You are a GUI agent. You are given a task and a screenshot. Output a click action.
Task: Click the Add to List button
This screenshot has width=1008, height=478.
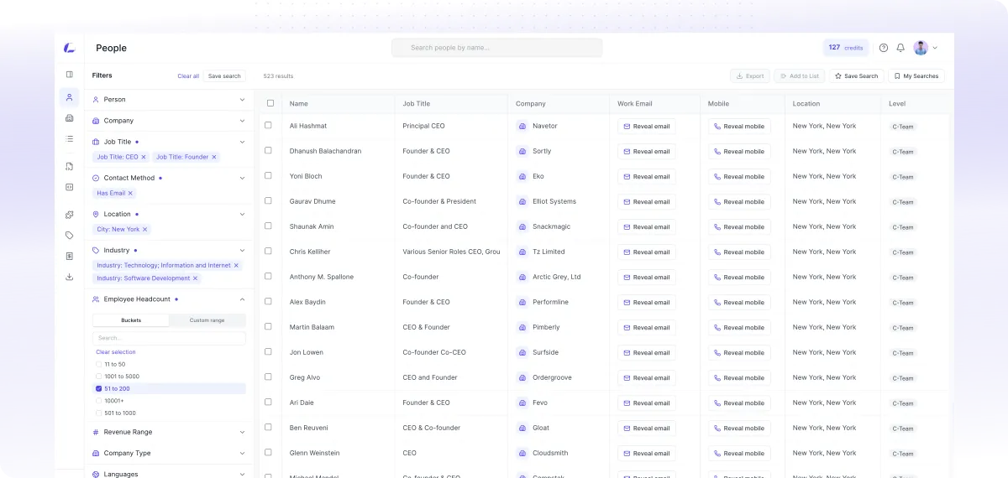click(x=799, y=76)
